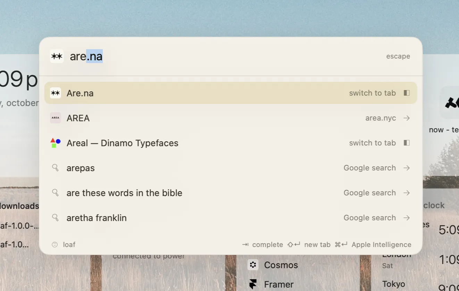The height and width of the screenshot is (291, 459).
Task: Click arrow icon on bible query row
Action: click(x=407, y=193)
